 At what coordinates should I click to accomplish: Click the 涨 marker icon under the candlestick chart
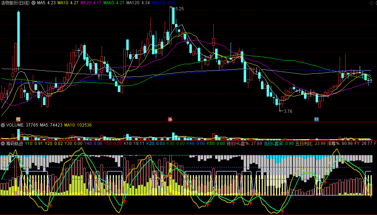(170, 119)
